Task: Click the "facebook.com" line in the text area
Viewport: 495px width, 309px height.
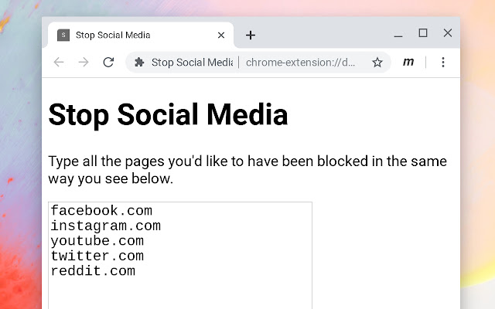Action: point(101,211)
